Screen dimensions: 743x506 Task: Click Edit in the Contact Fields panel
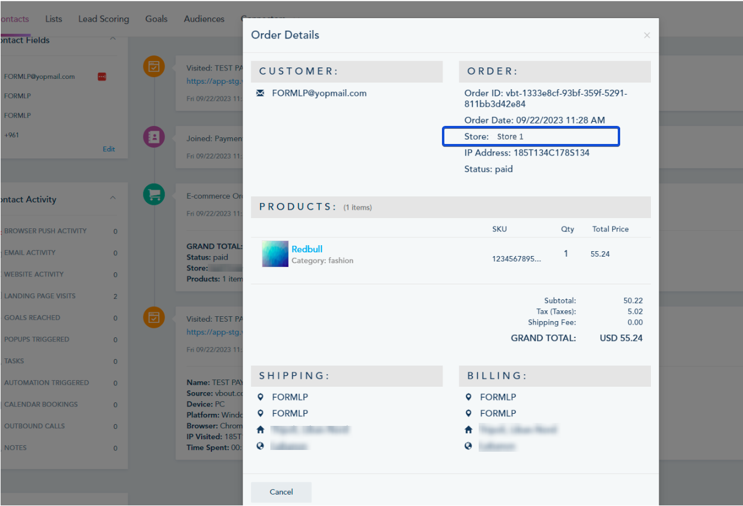(108, 149)
